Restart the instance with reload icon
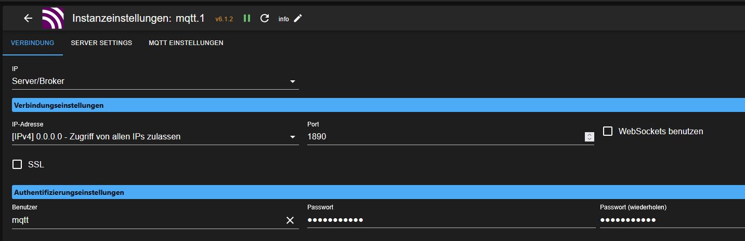Image resolution: width=745 pixels, height=241 pixels. (x=265, y=18)
